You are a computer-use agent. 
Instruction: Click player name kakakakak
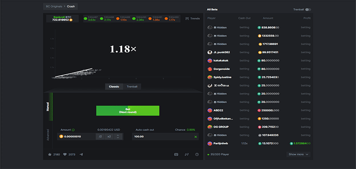point(221,61)
